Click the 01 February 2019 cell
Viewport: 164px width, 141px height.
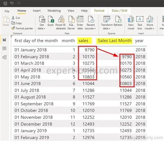[x=32, y=138]
